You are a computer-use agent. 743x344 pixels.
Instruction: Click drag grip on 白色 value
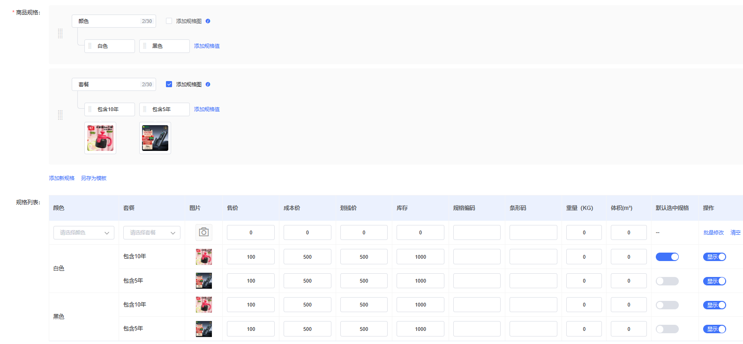tap(90, 46)
